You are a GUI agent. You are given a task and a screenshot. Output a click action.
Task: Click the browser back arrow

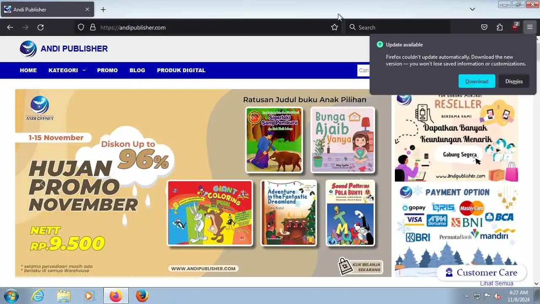(x=10, y=27)
